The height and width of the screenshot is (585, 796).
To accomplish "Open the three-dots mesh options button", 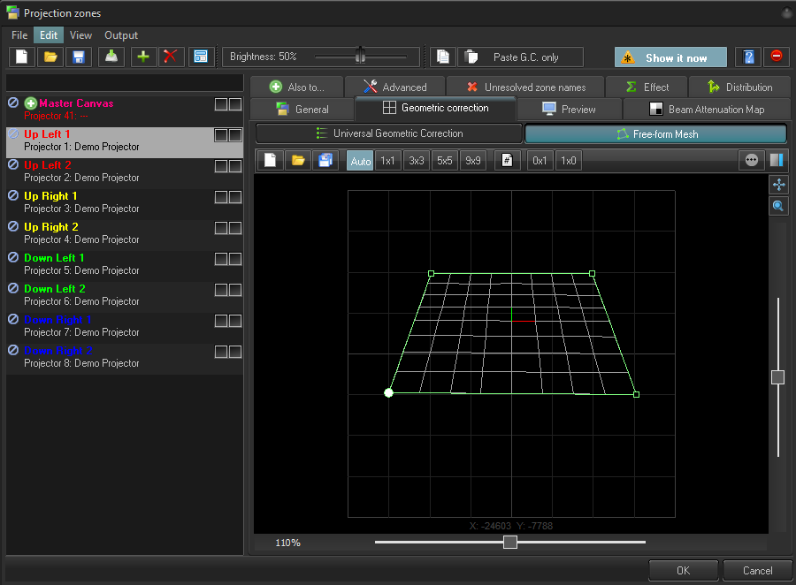I will [752, 161].
